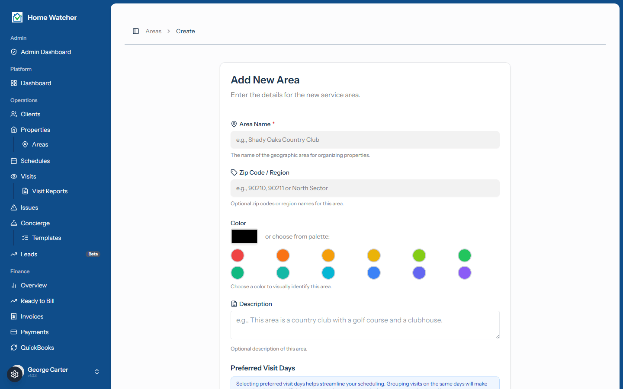This screenshot has width=623, height=389.
Task: Click the Templates checklist icon
Action: coord(25,238)
